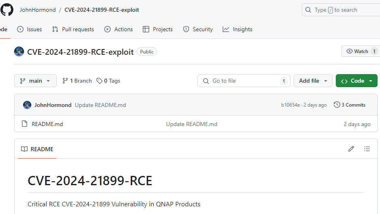Viewport: 380px width, 214px height.
Task: Click the Insights graph icon
Action: point(226,29)
